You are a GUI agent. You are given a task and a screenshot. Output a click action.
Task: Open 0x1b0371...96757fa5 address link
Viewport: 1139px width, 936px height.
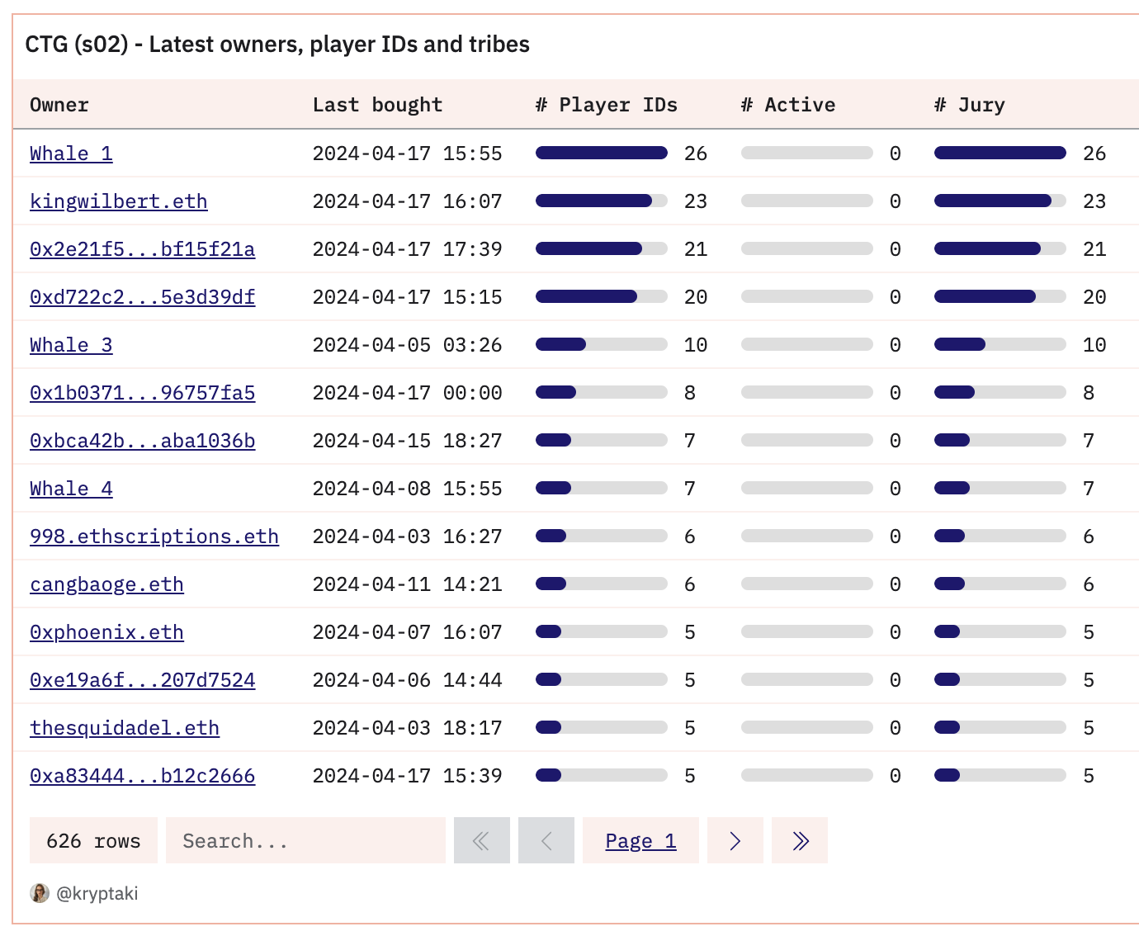pos(142,393)
